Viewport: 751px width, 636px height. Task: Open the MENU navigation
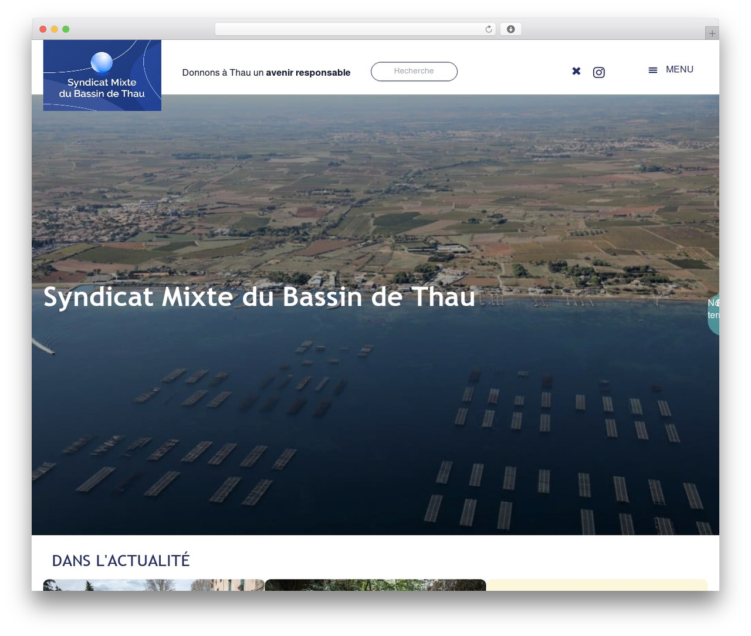[x=679, y=69]
